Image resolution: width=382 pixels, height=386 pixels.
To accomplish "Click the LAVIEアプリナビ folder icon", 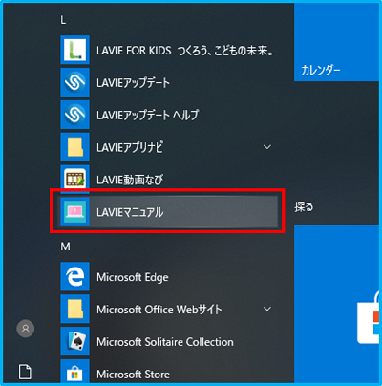I will [x=74, y=147].
